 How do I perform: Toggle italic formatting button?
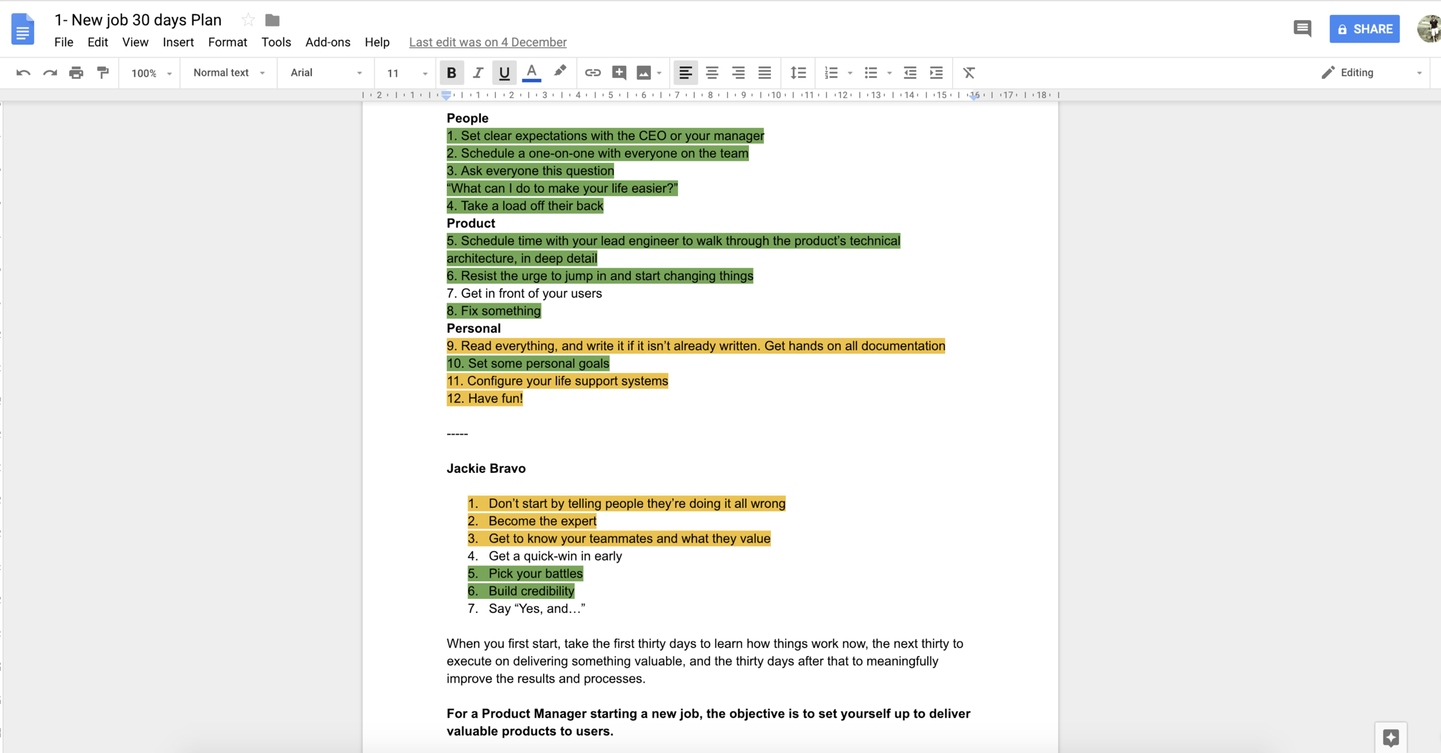pos(478,73)
